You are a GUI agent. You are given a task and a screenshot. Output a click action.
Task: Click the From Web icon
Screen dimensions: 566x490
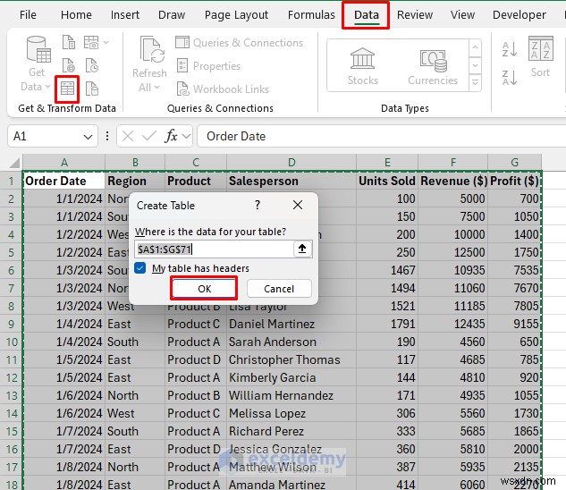coord(69,65)
